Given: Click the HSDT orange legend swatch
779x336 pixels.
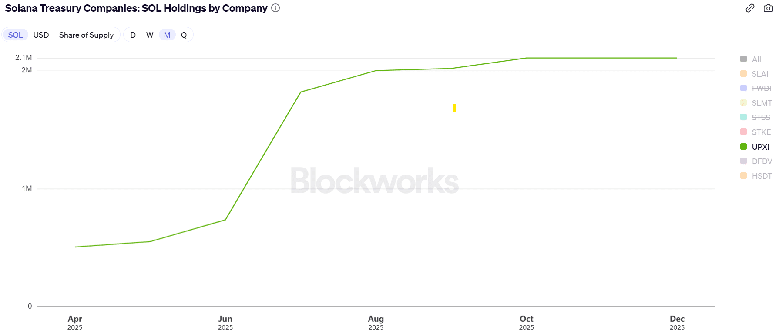Looking at the screenshot, I should coord(744,176).
